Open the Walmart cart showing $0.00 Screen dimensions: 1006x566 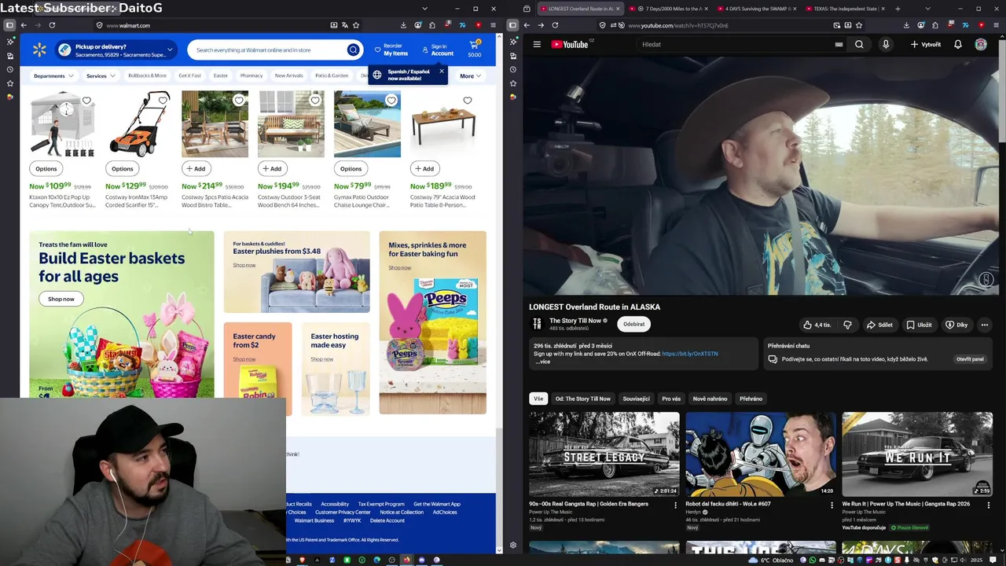(x=475, y=50)
